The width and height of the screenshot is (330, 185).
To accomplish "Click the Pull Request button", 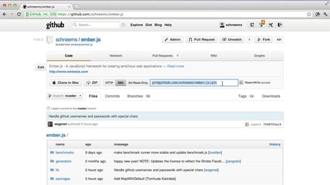I will pos(202,40).
